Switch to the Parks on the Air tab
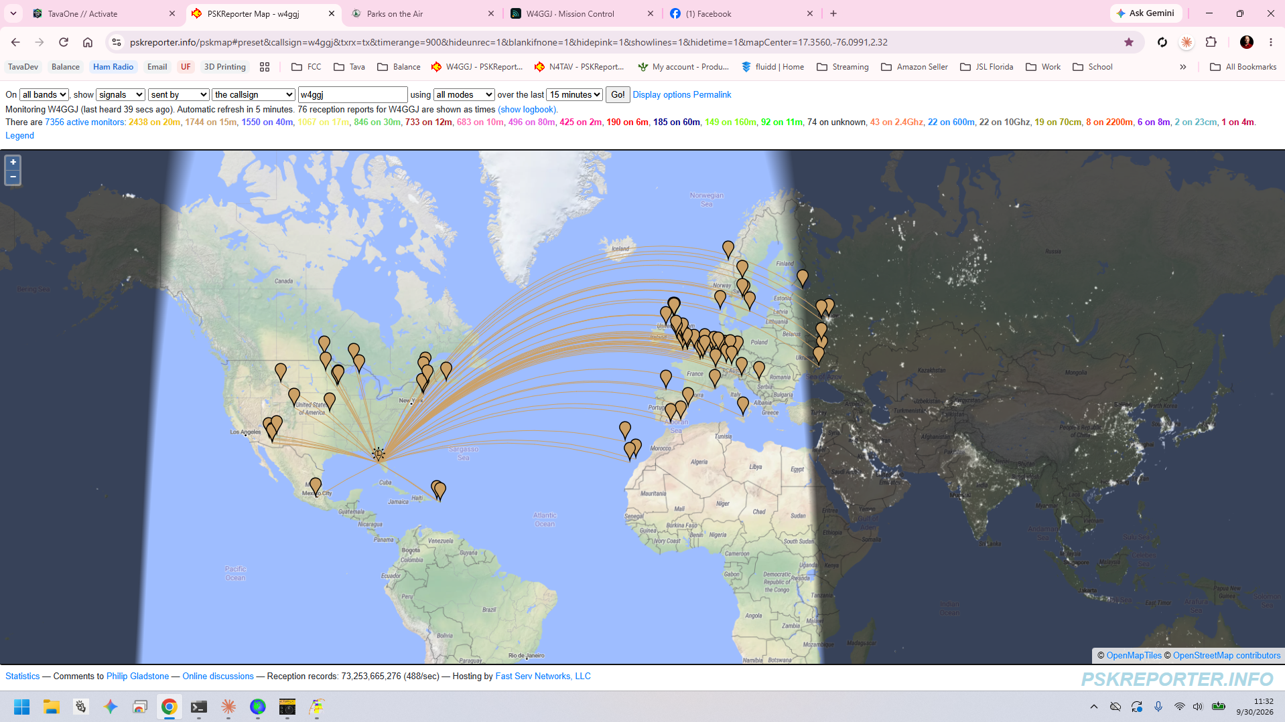 tap(422, 13)
